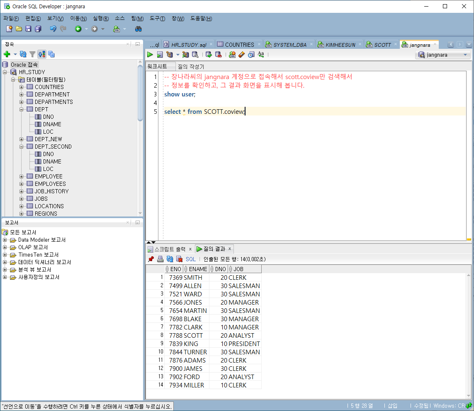
Task: Click the SQL Worksheet icon in main toolbar
Action: tap(117, 29)
